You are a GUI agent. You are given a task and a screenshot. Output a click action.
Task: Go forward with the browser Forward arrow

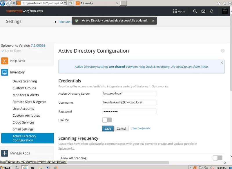pos(9,3)
